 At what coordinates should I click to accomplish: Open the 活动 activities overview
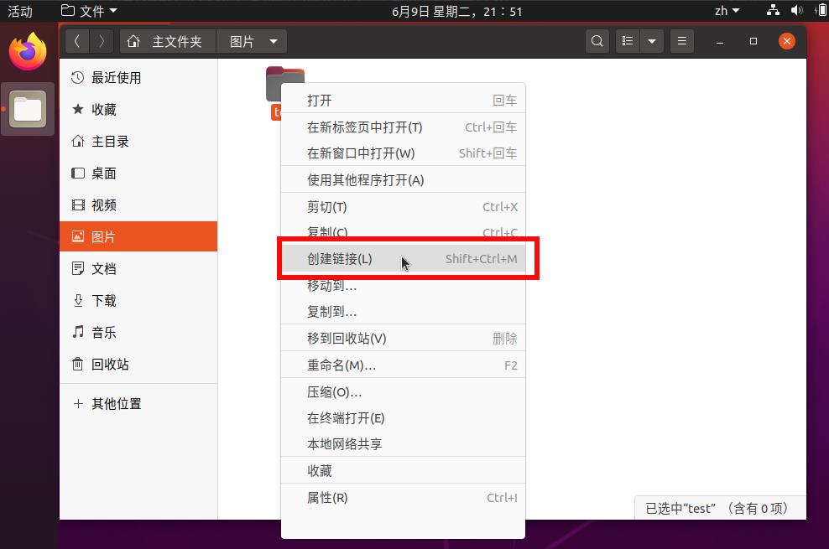point(20,11)
